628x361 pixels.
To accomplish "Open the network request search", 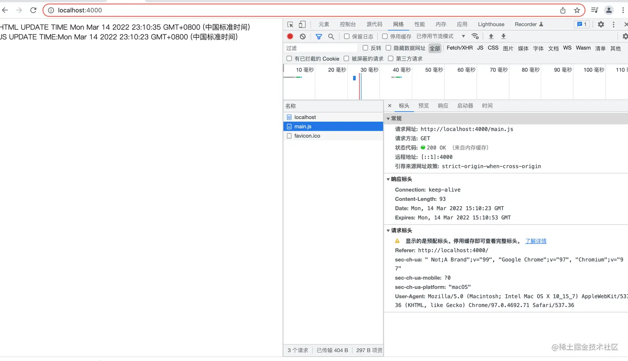I will 331,37.
